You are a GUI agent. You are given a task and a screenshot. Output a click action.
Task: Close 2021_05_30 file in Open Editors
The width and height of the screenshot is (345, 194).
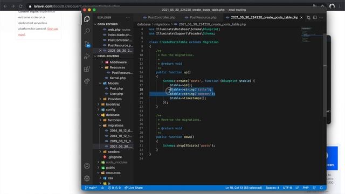coord(100,51)
